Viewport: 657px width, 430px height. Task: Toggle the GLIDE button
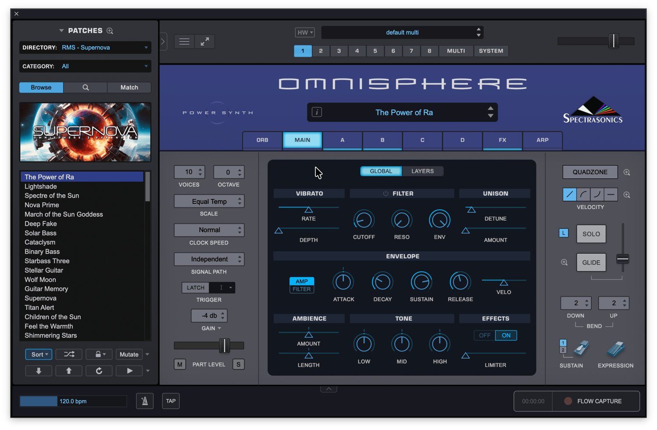pyautogui.click(x=591, y=263)
